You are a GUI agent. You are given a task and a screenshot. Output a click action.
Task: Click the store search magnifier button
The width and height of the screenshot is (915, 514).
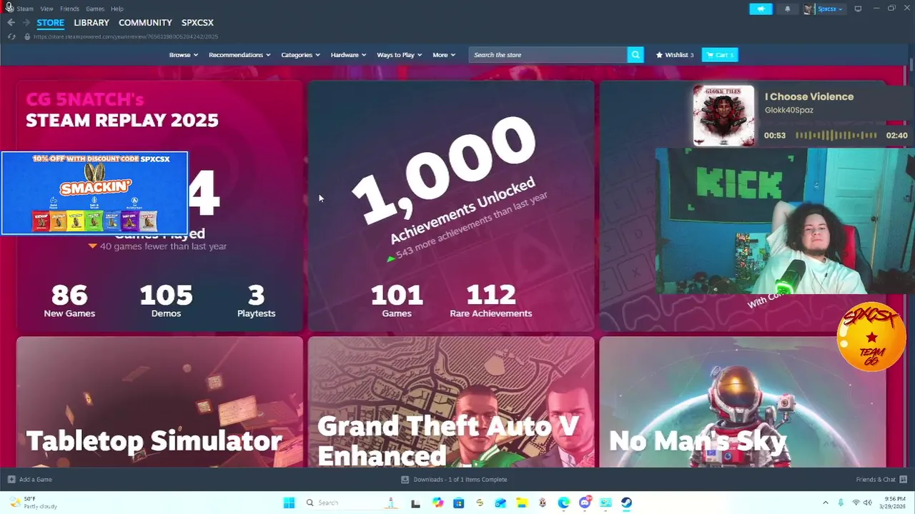tap(635, 55)
